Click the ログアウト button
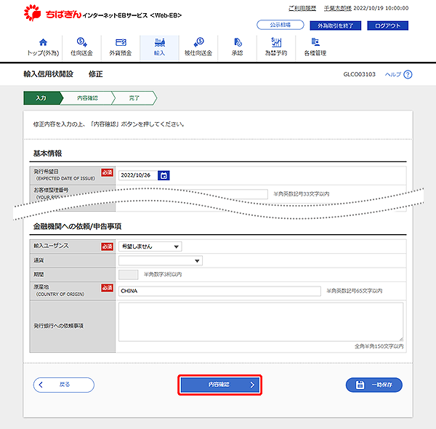 pyautogui.click(x=387, y=25)
